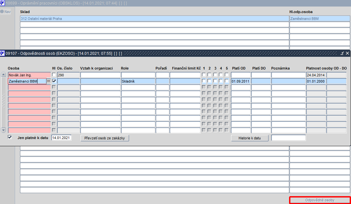The height and width of the screenshot is (204, 351).
Task: Toggle the Jen platné k datu checkbox
Action: pyautogui.click(x=10, y=137)
